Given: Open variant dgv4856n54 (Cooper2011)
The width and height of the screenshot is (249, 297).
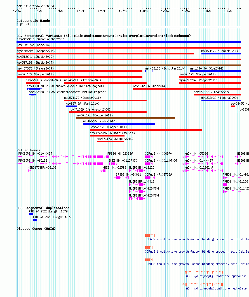Looking at the screenshot, I should tap(105, 54).
